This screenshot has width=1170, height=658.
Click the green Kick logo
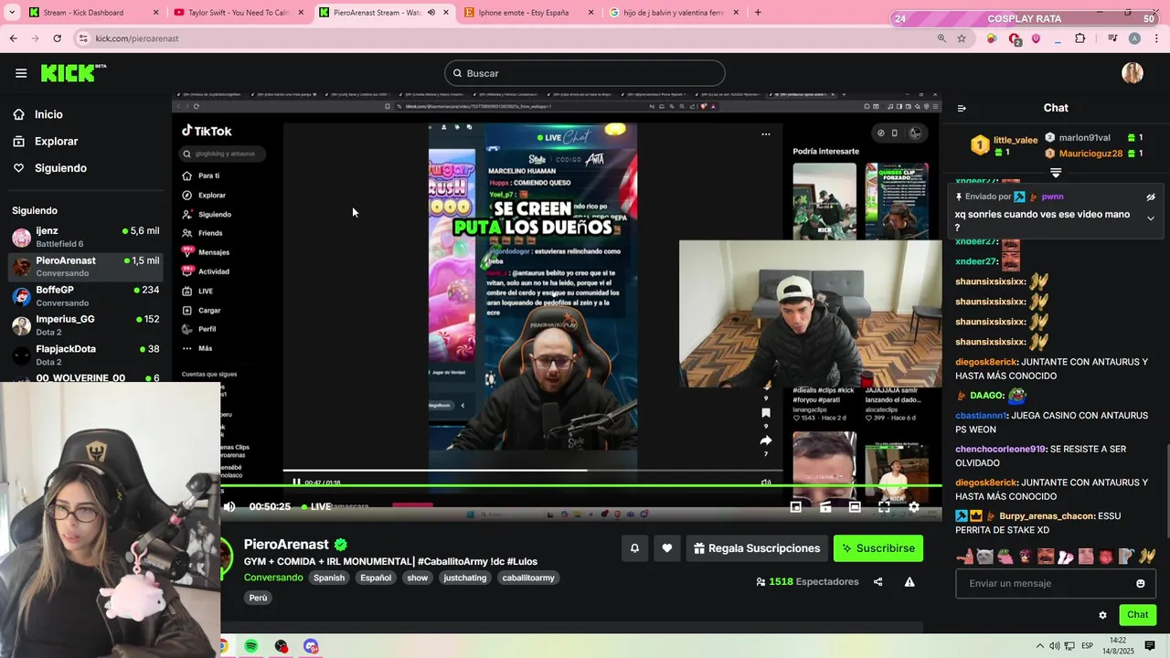coord(73,73)
